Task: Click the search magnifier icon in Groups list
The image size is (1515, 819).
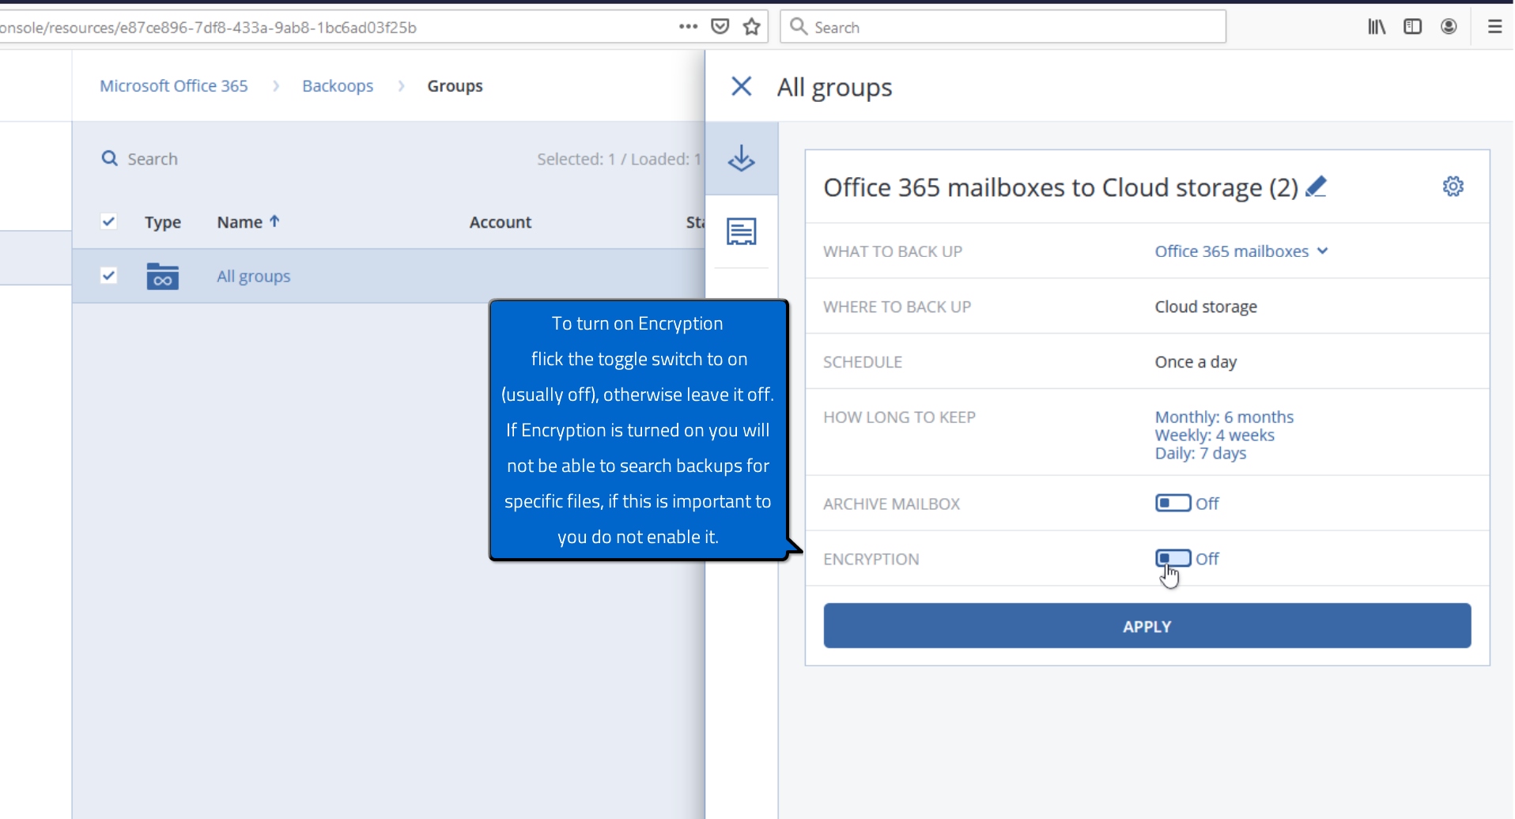Action: tap(109, 159)
